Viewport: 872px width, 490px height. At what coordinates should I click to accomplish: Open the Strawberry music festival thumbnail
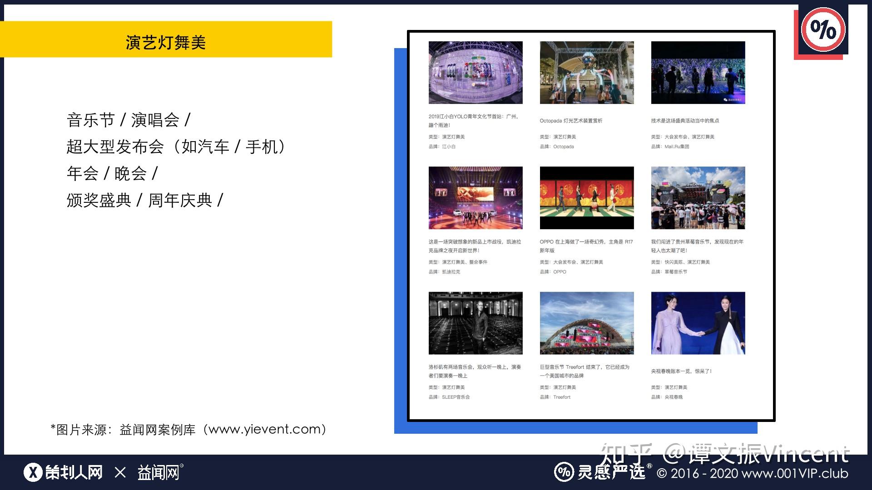point(698,198)
